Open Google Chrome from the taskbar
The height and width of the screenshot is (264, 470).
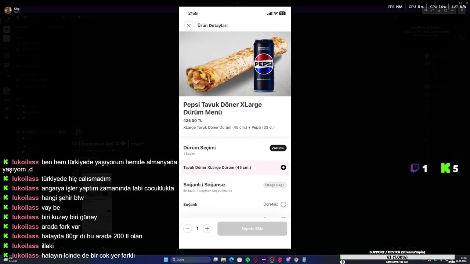tap(296, 260)
